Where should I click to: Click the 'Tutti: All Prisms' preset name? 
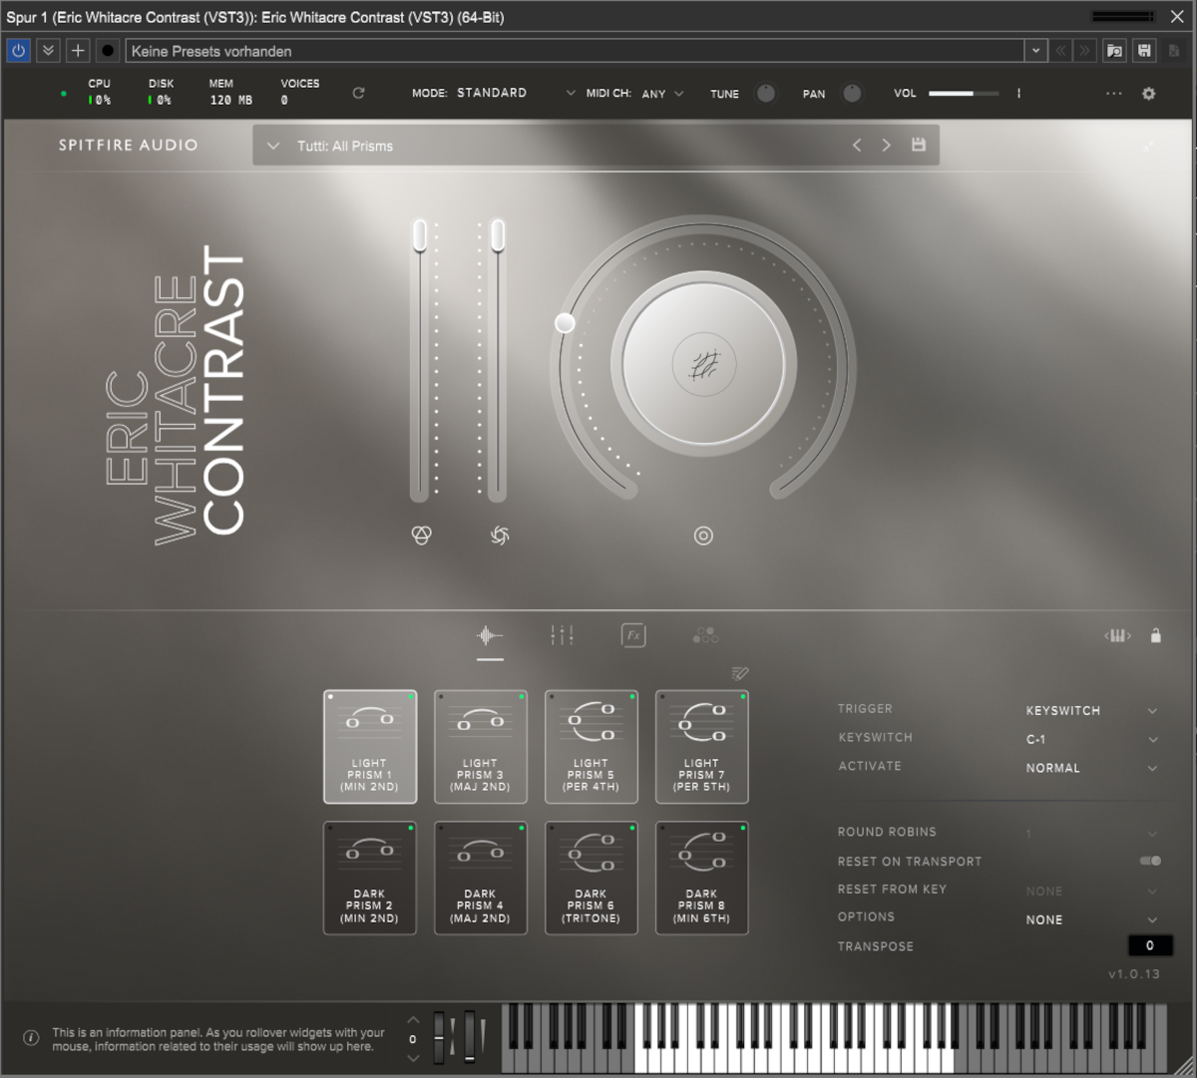pyautogui.click(x=345, y=146)
